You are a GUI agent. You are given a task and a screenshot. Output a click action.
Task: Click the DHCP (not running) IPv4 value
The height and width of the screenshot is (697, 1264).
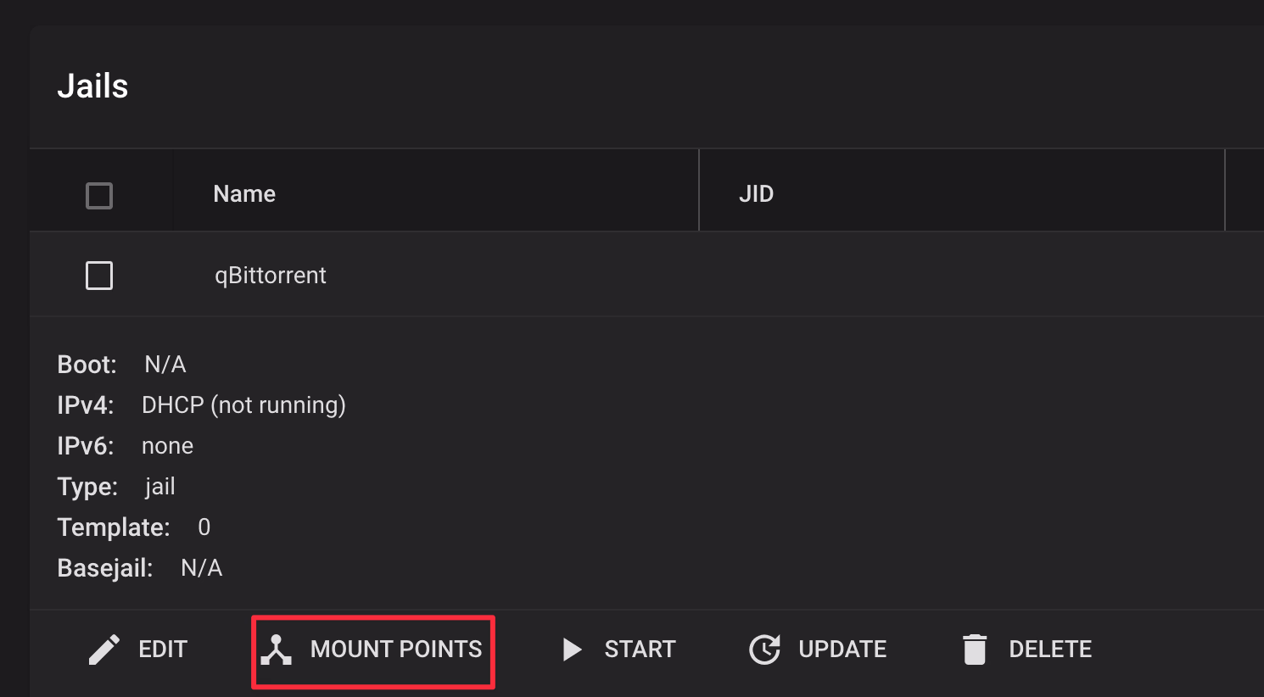coord(243,405)
